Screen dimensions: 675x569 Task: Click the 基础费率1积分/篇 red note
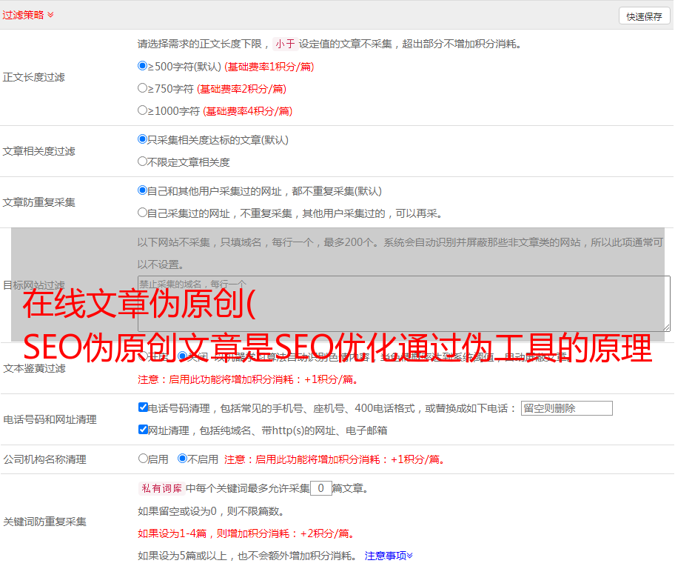(x=269, y=67)
